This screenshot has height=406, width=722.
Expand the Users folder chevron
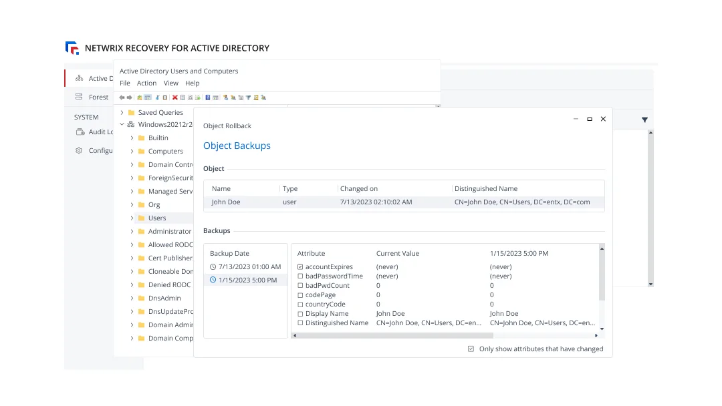pyautogui.click(x=132, y=218)
